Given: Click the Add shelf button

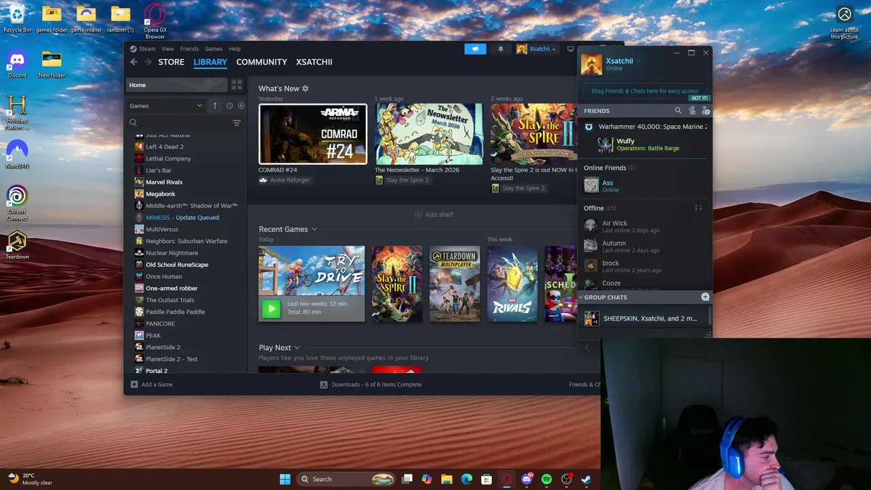Looking at the screenshot, I should pos(433,214).
